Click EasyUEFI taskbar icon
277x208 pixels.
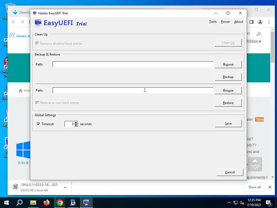[86, 203]
